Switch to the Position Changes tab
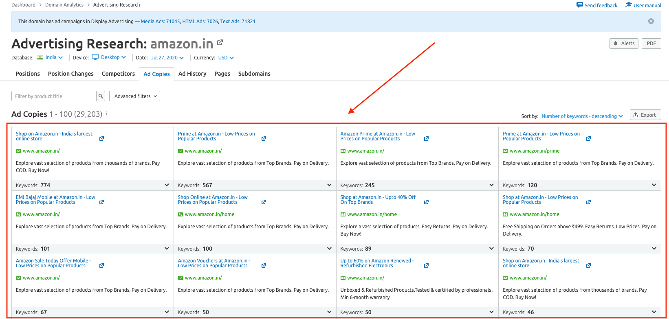Screen dimensions: 669x319 point(71,74)
